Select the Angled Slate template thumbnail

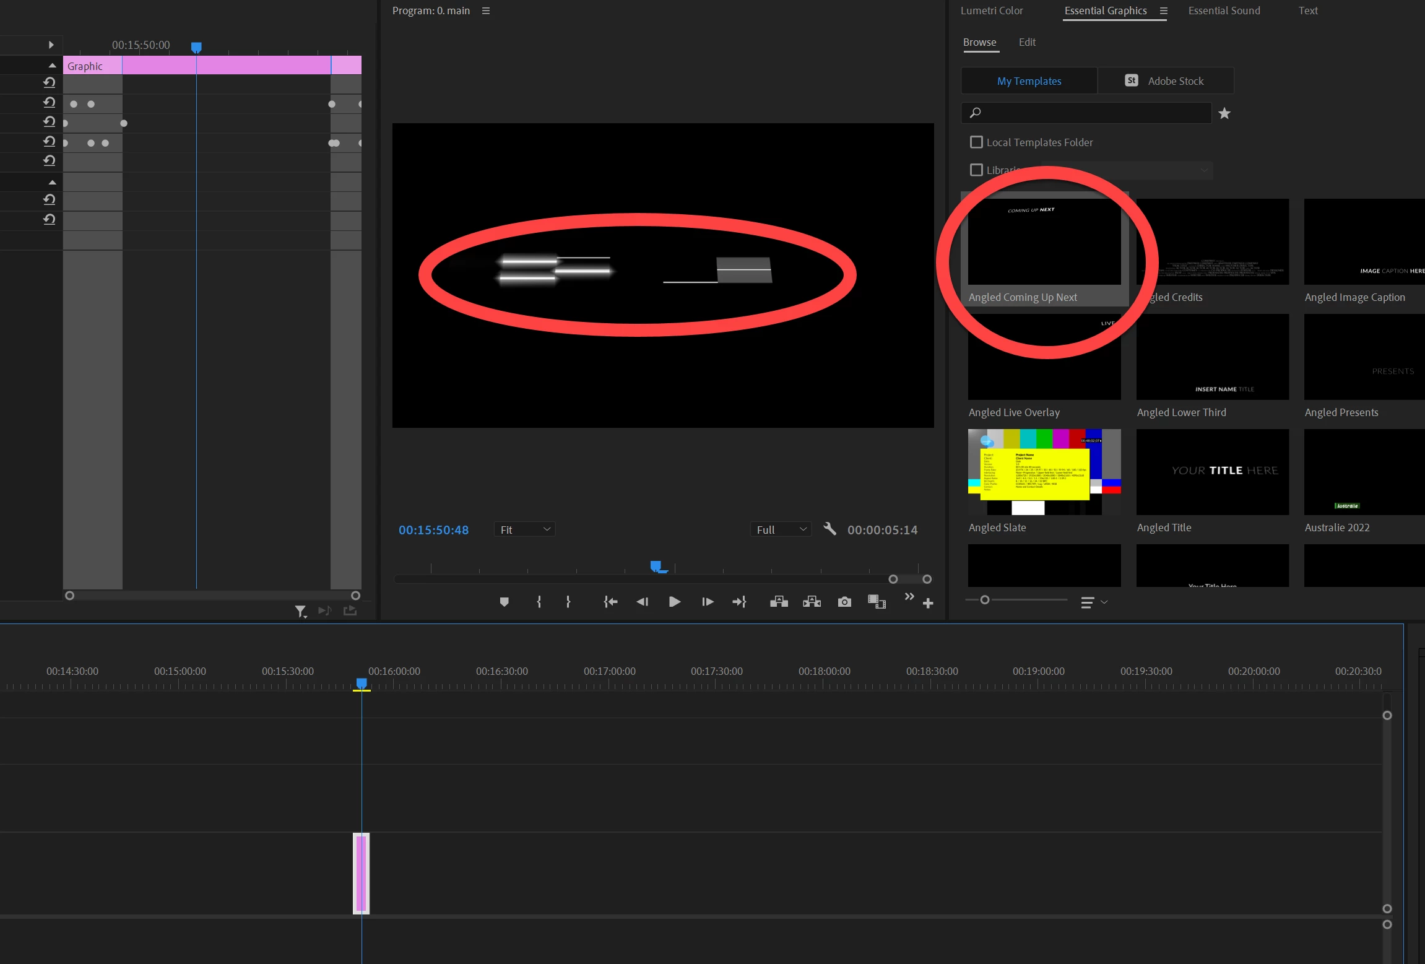pos(1044,472)
